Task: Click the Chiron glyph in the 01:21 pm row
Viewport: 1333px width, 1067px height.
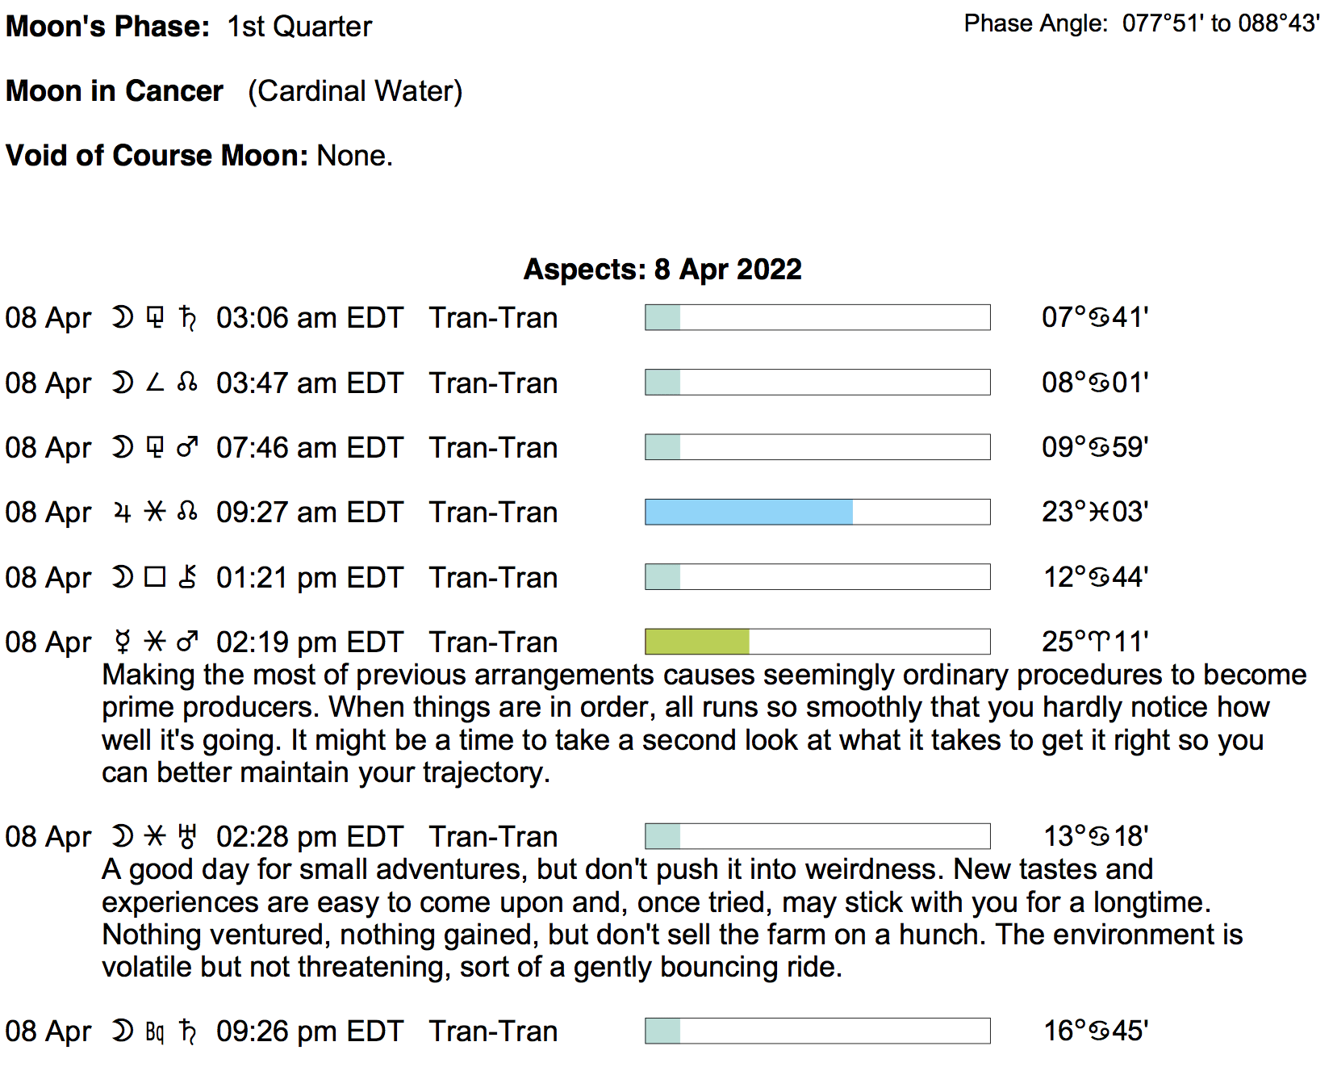Action: click(x=187, y=577)
